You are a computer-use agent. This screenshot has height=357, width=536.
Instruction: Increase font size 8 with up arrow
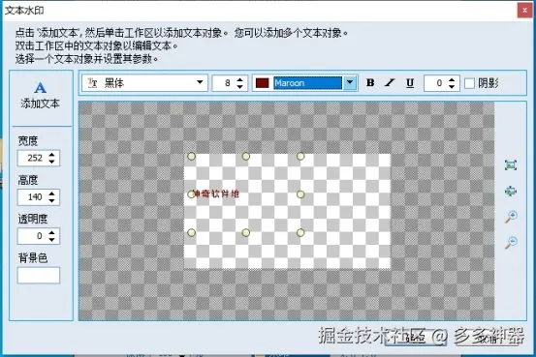click(239, 79)
